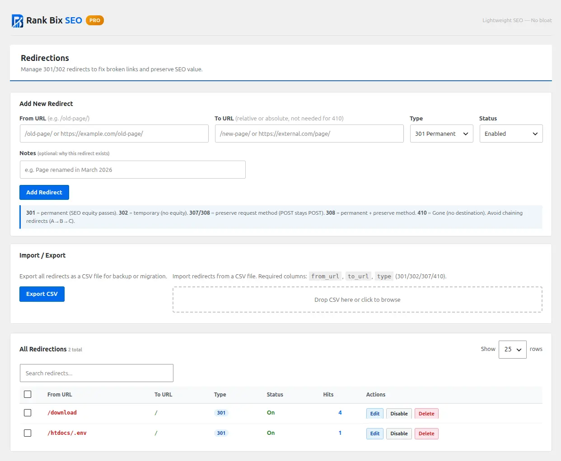Image resolution: width=561 pixels, height=461 pixels.
Task: Click the /htdocs/.env From URL cell
Action: [67, 433]
